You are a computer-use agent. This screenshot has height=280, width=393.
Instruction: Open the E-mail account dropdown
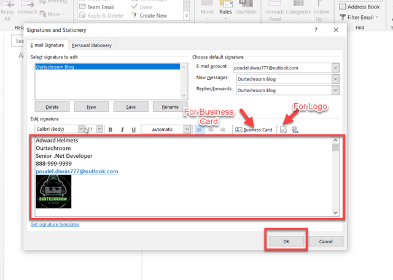[335, 68]
